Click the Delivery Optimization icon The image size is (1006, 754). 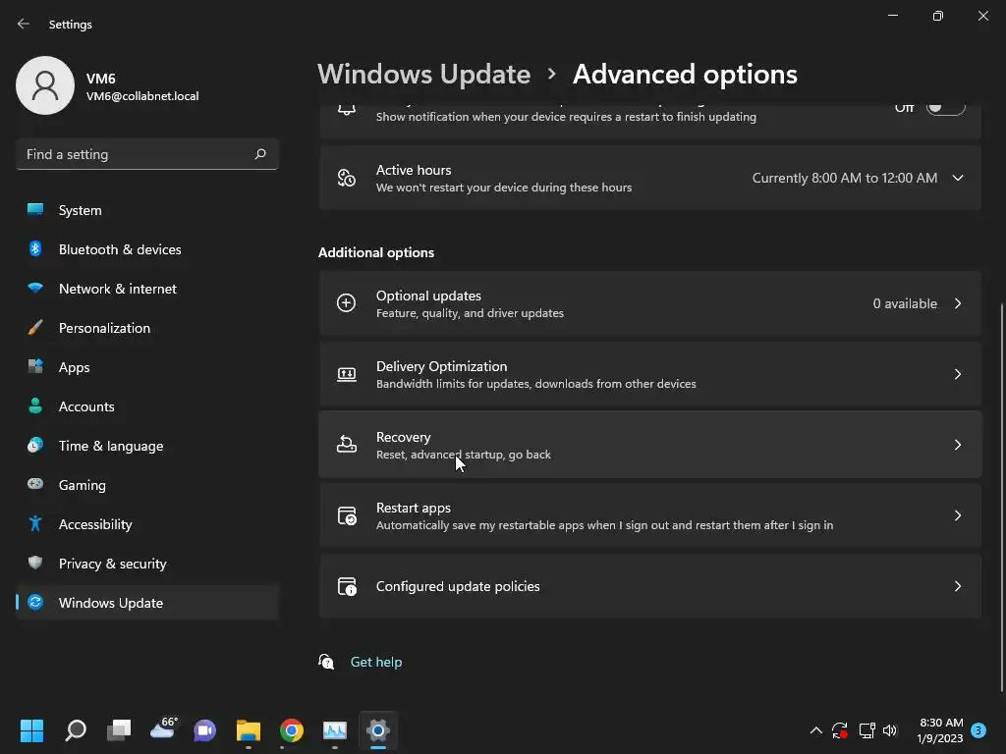pyautogui.click(x=347, y=374)
